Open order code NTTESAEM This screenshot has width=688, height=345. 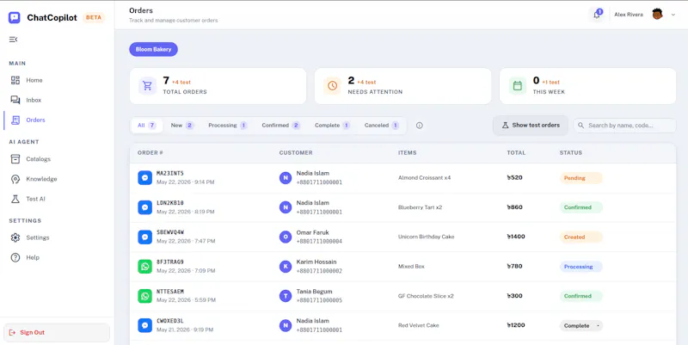click(x=170, y=292)
